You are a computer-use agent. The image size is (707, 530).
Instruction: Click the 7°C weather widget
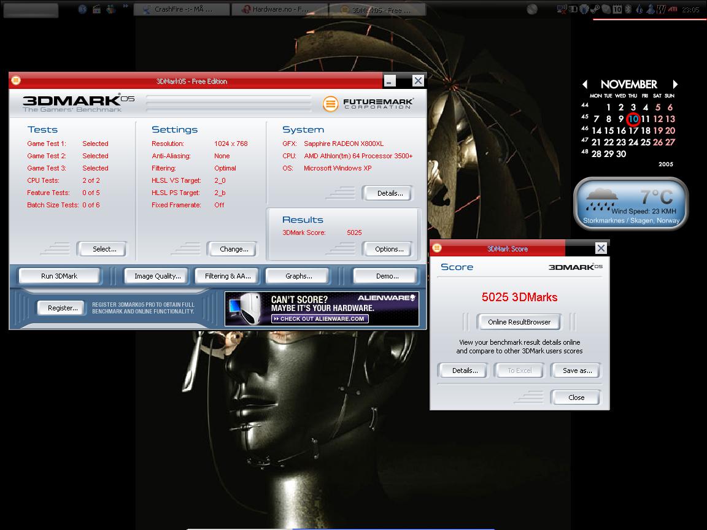click(x=631, y=204)
